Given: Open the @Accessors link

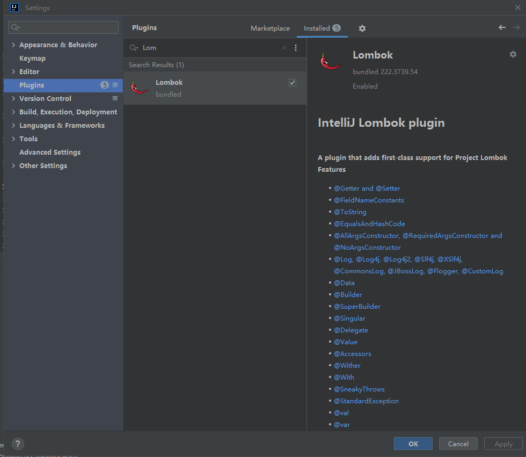Looking at the screenshot, I should (x=353, y=354).
